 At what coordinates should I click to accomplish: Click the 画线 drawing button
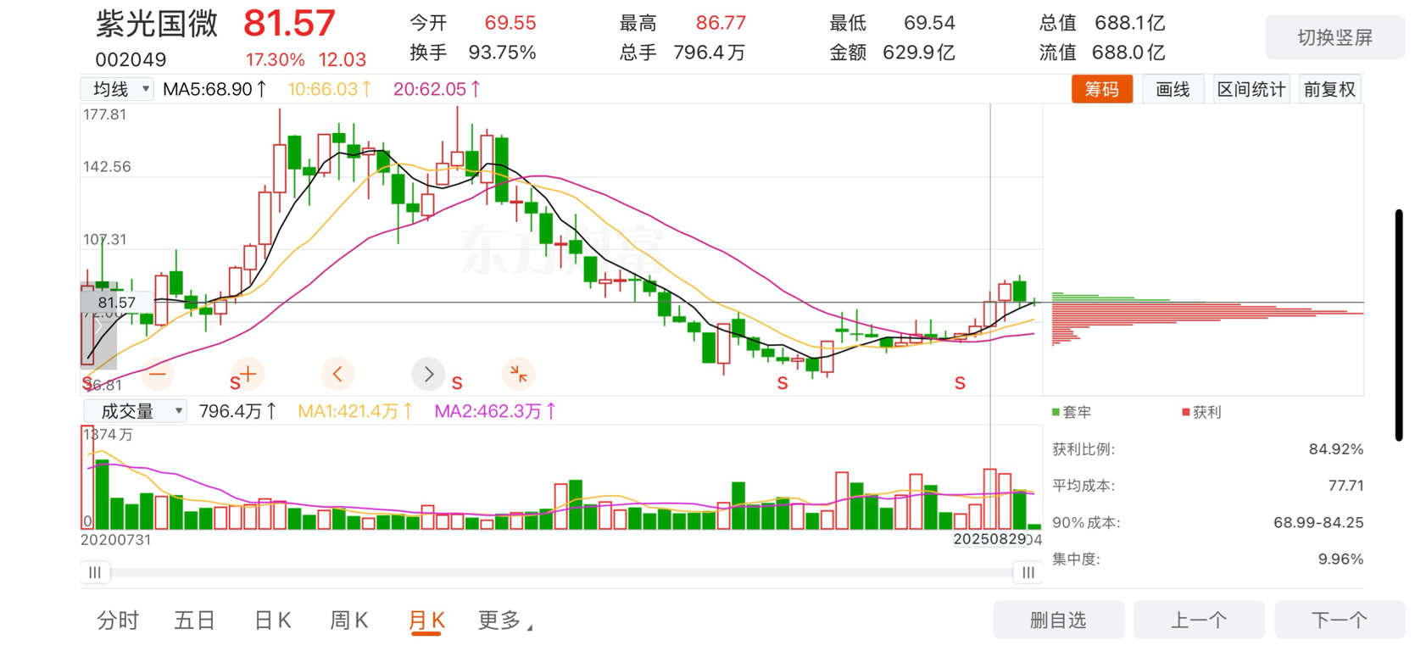(1173, 89)
